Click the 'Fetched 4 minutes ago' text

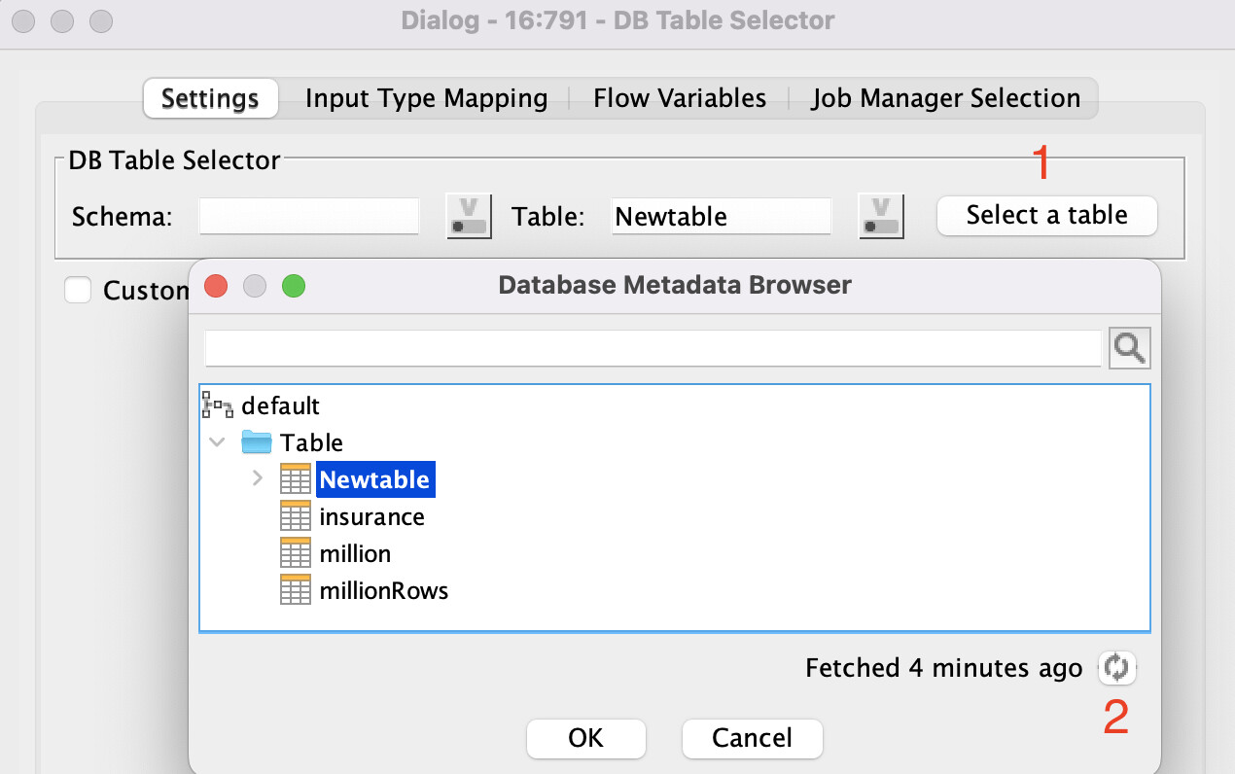point(944,668)
